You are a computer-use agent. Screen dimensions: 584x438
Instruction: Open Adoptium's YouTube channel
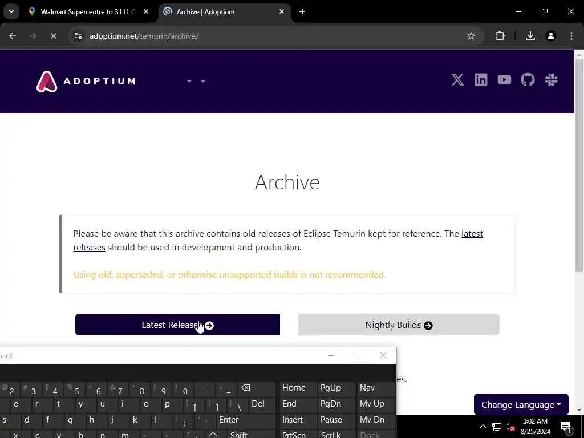(504, 80)
